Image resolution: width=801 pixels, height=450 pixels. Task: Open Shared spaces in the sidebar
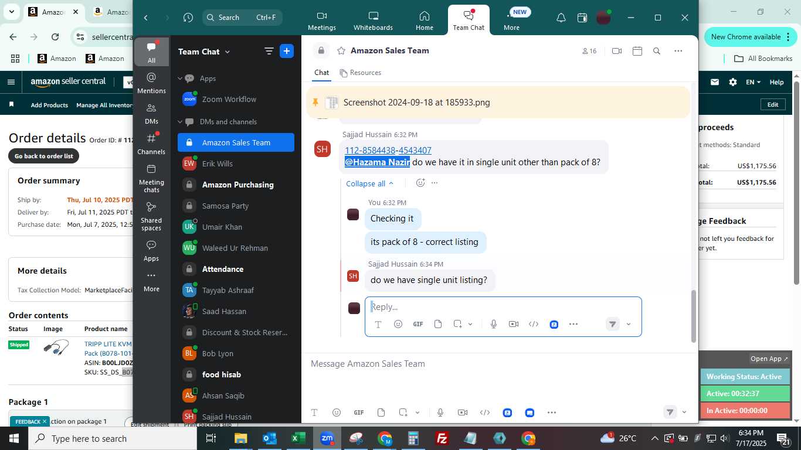(151, 216)
